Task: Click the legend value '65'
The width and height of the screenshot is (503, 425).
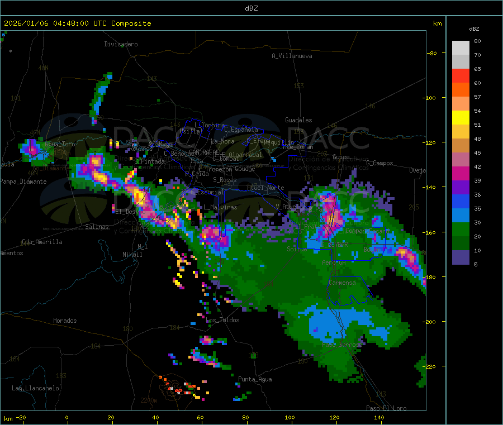Action: tap(477, 69)
